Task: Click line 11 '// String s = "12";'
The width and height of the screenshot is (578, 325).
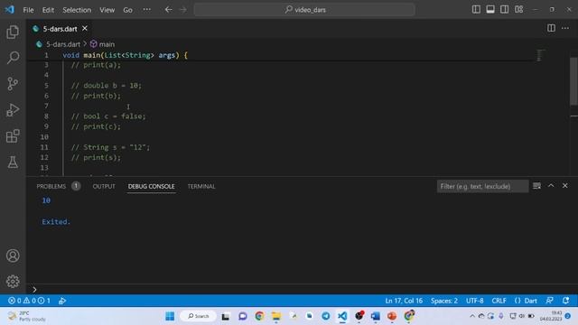Action: pos(110,147)
